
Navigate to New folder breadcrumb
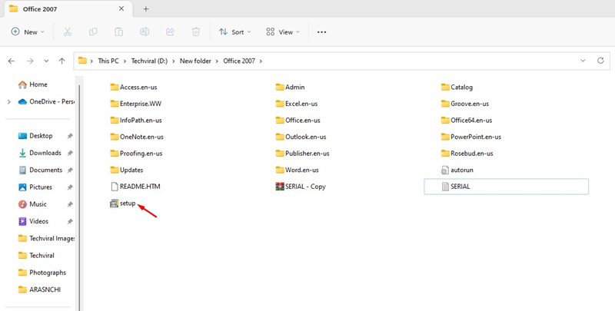(x=195, y=61)
